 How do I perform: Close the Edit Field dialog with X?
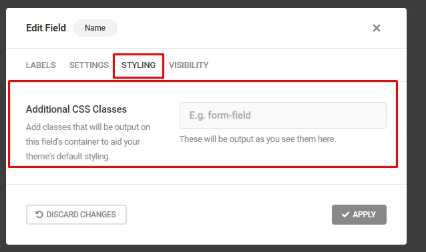click(377, 28)
